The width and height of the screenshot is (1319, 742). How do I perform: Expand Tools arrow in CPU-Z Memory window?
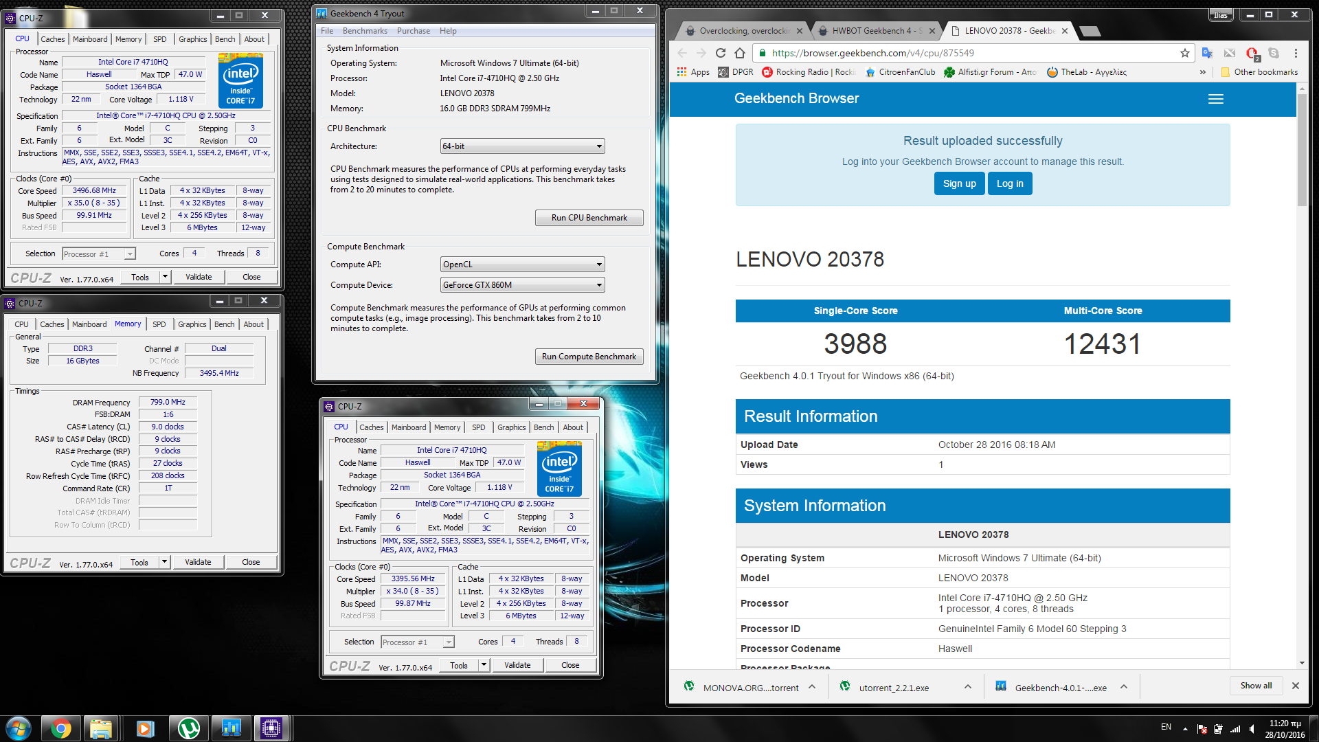(x=164, y=562)
